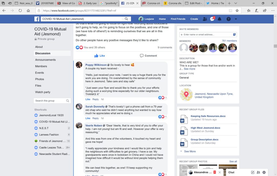This screenshot has height=176, width=277.
Task: Like Sarah Donnelly's comment
Action: click(x=88, y=118)
